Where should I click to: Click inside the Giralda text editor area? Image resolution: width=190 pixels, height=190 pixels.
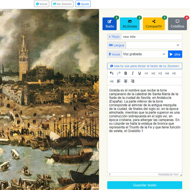145,129
